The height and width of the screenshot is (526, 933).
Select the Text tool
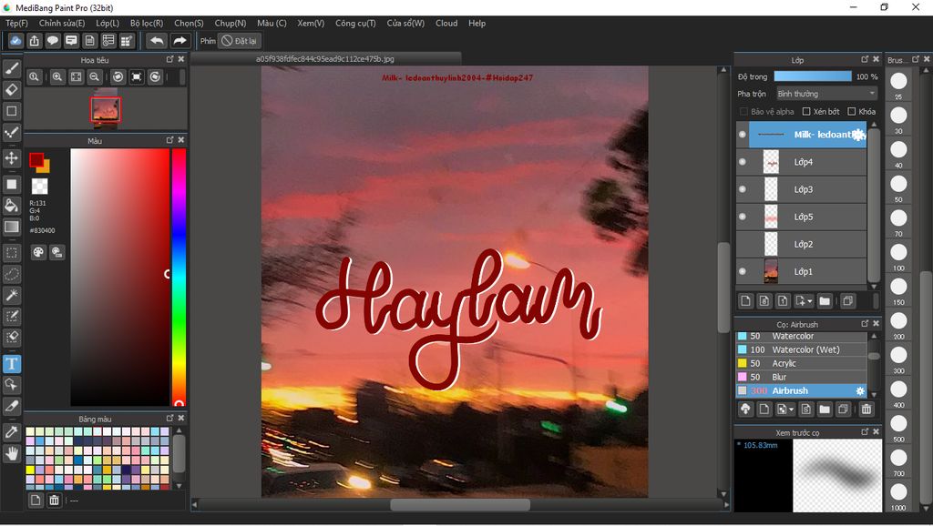pos(11,364)
